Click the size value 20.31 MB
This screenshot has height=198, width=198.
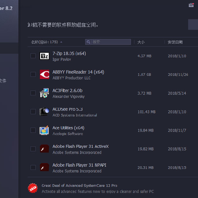146,168
